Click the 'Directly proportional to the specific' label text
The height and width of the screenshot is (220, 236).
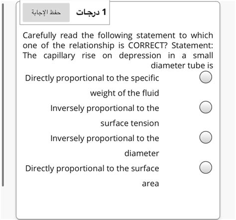point(92,78)
